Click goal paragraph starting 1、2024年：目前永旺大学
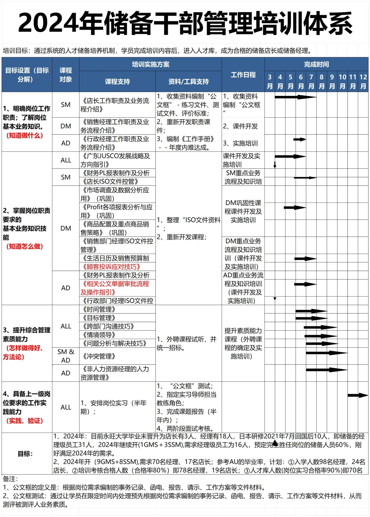 coord(210,445)
